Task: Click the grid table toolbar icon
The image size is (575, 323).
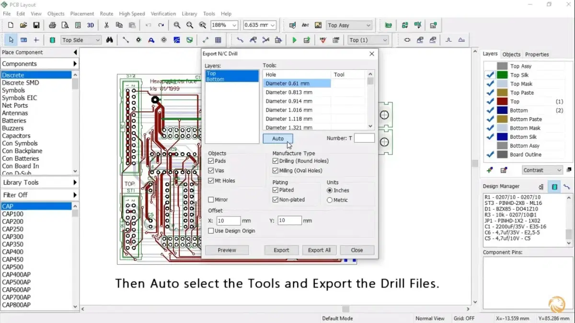Action: (x=218, y=40)
